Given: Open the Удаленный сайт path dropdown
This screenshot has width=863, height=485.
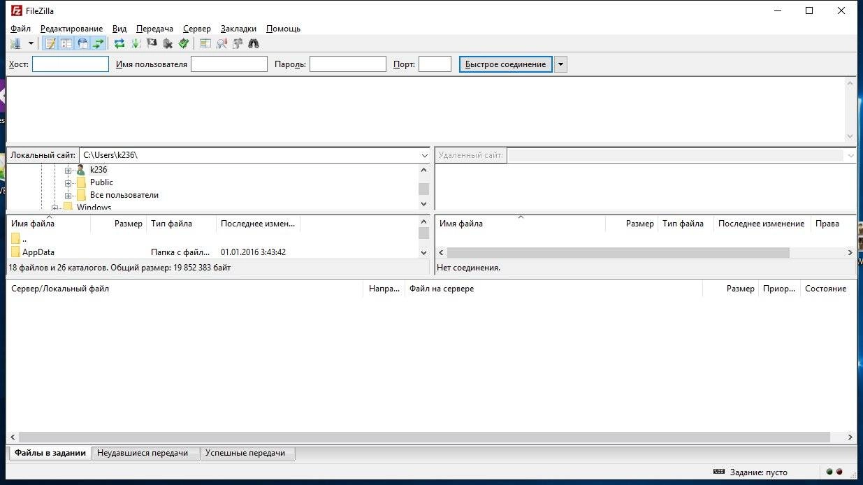Looking at the screenshot, I should point(850,155).
